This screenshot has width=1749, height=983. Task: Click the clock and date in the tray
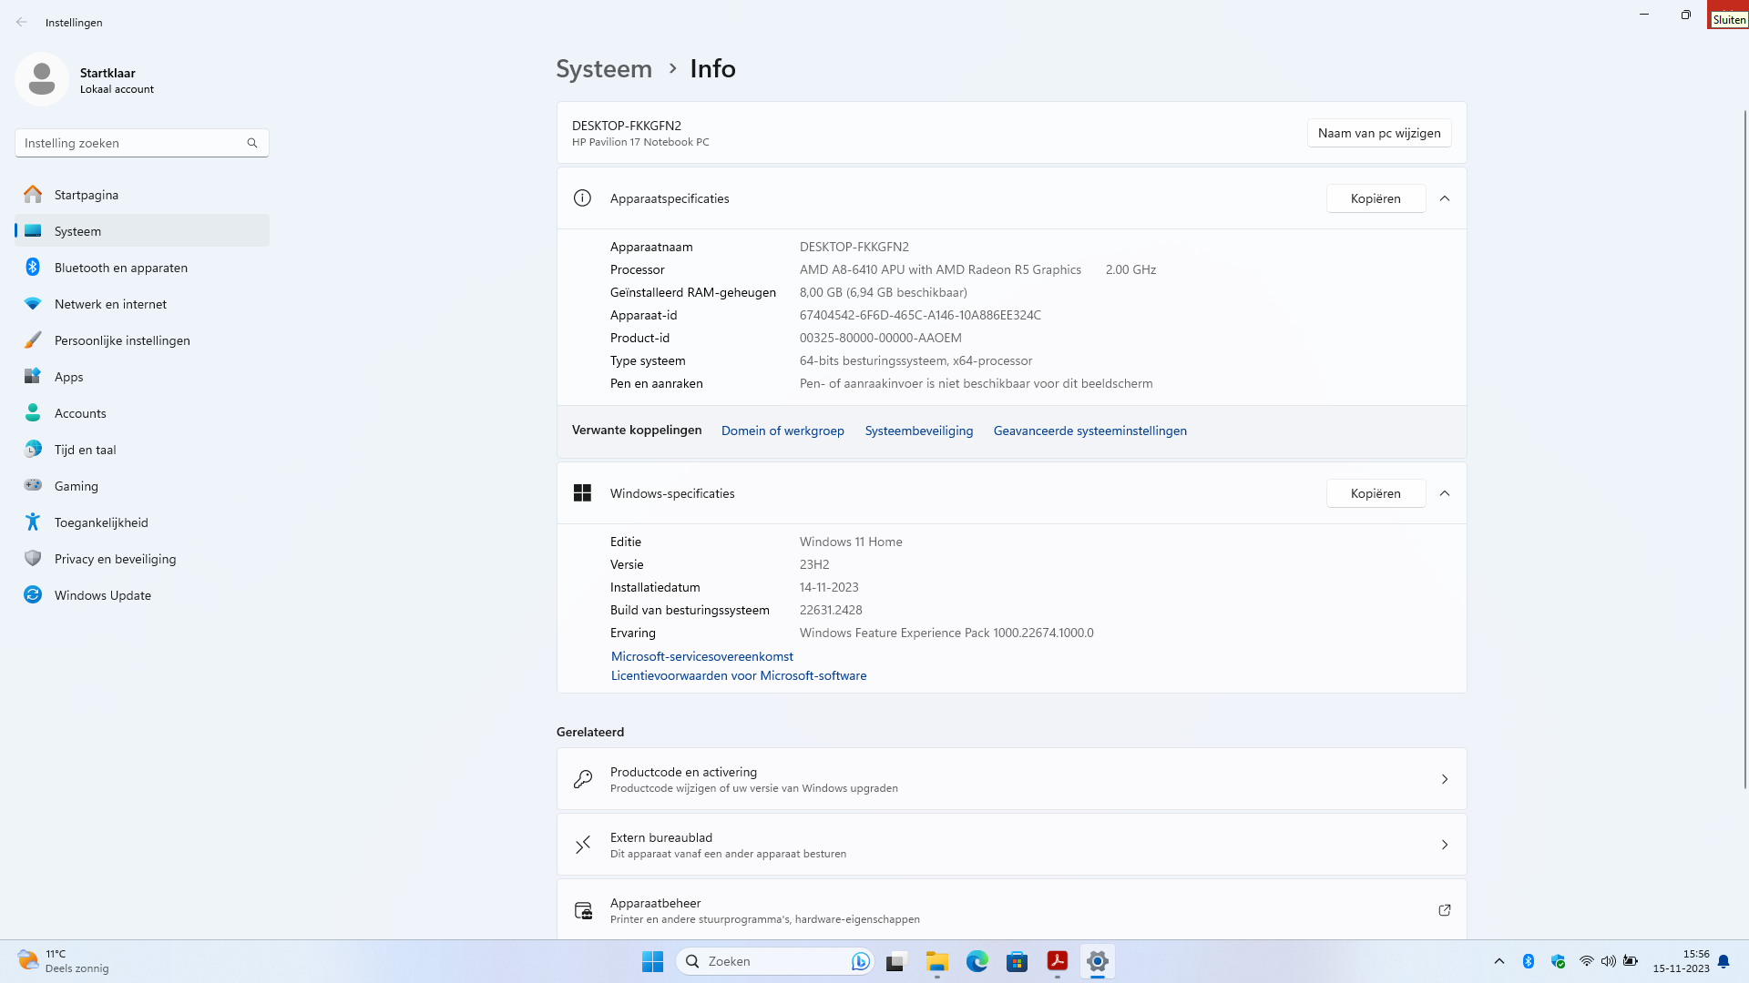pos(1682,961)
